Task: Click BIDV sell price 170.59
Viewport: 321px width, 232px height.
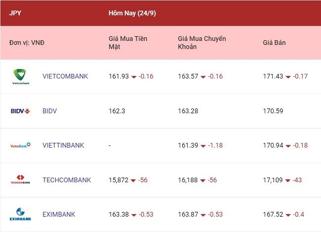Action: [x=273, y=111]
